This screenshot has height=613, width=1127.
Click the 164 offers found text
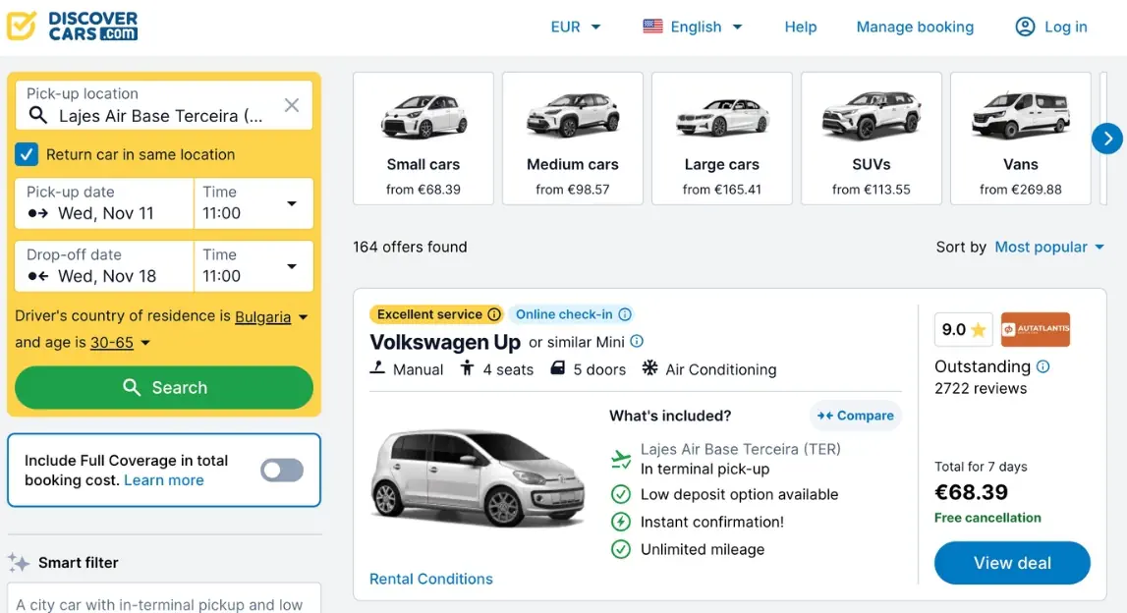coord(410,248)
